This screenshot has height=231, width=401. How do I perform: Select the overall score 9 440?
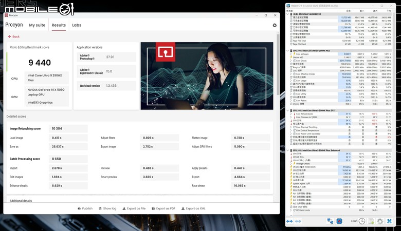pos(40,63)
